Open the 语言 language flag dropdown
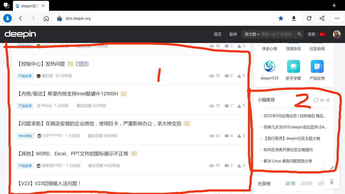This screenshot has height=194, width=345. point(322,34)
